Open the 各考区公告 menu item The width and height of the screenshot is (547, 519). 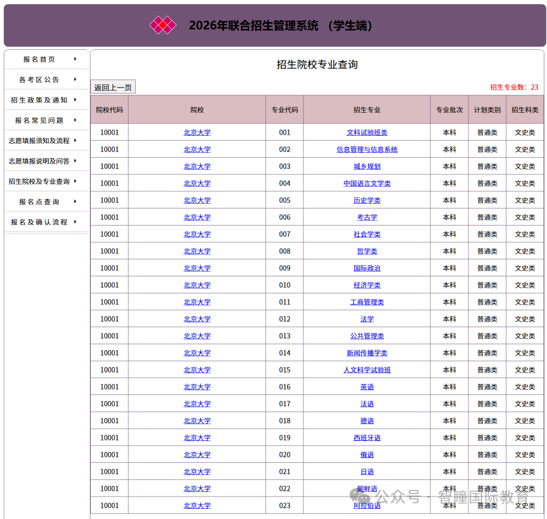coord(39,80)
